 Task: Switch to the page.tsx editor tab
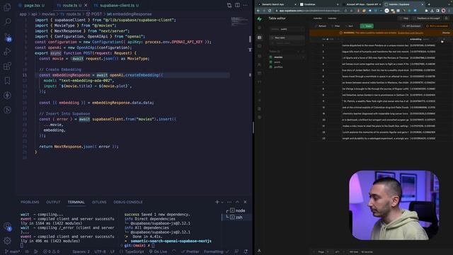[x=31, y=5]
